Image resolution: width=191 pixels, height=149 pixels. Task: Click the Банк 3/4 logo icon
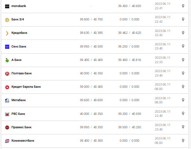(7, 20)
